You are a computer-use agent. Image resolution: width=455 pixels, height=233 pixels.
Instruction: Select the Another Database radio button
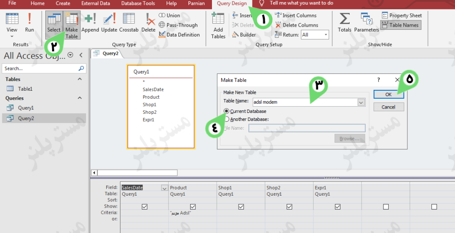(226, 119)
